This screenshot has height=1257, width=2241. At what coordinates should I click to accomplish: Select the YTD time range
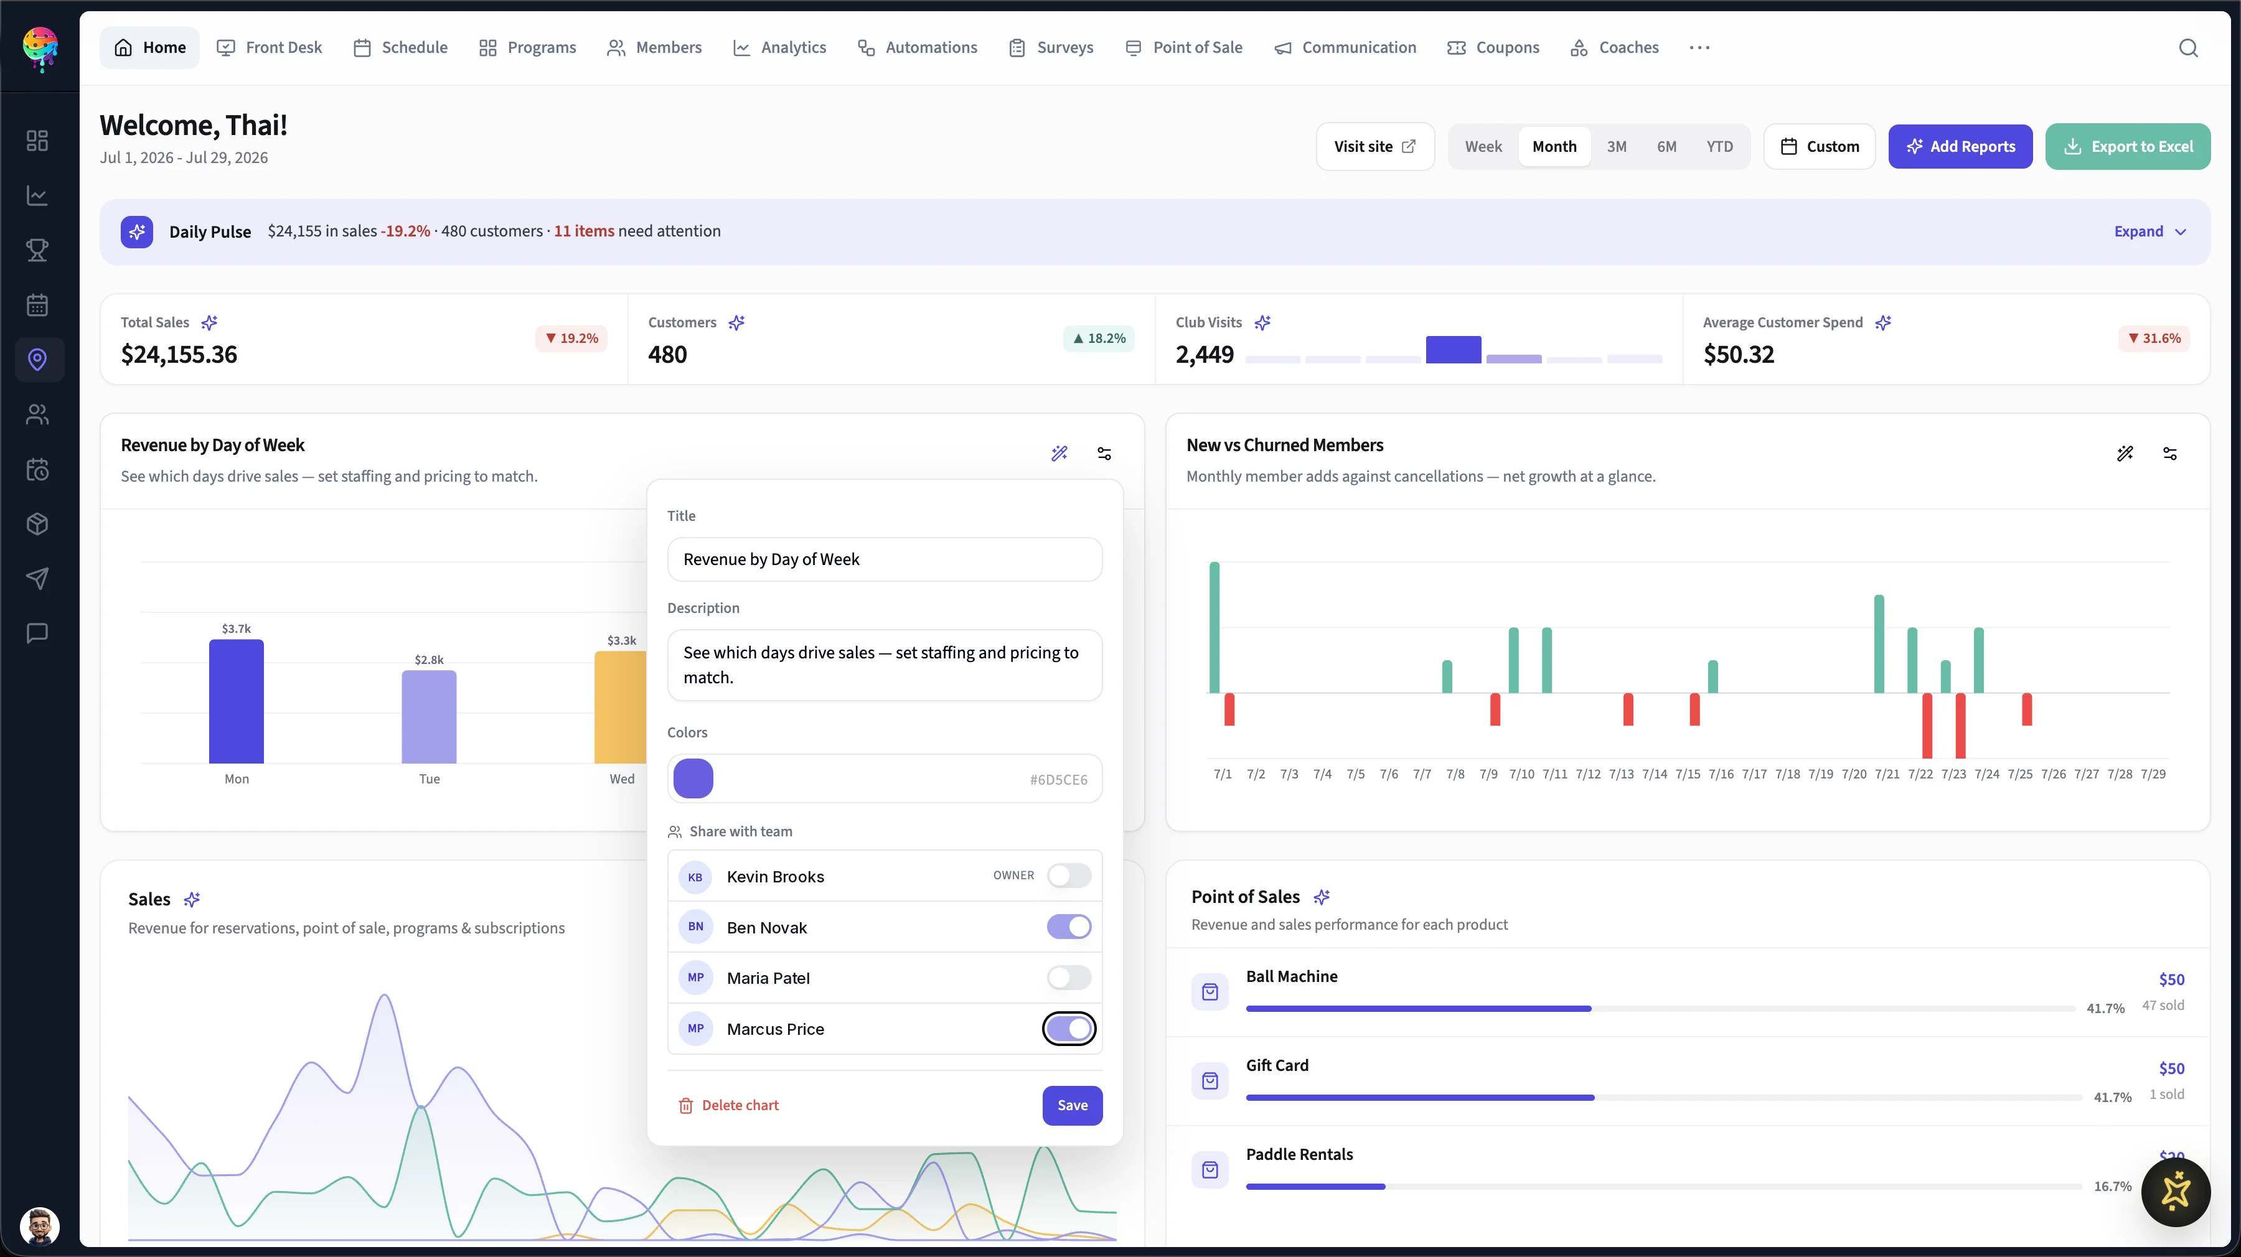(x=1719, y=146)
